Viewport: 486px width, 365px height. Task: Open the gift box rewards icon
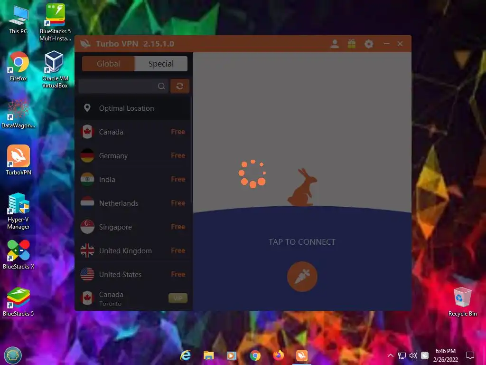(352, 44)
